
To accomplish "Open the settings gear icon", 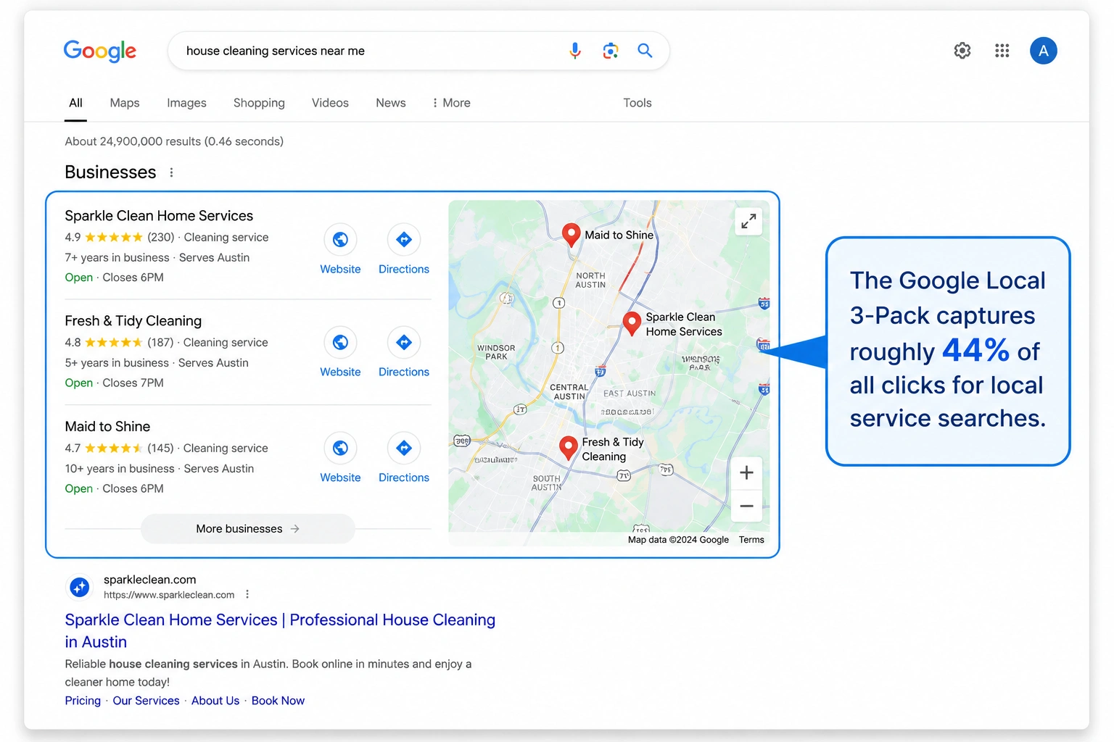I will (962, 51).
